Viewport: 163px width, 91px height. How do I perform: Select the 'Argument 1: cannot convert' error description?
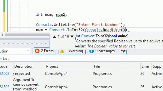coord(26,84)
